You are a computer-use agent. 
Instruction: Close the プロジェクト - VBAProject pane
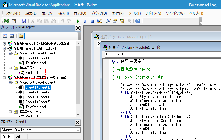[x=78, y=28]
